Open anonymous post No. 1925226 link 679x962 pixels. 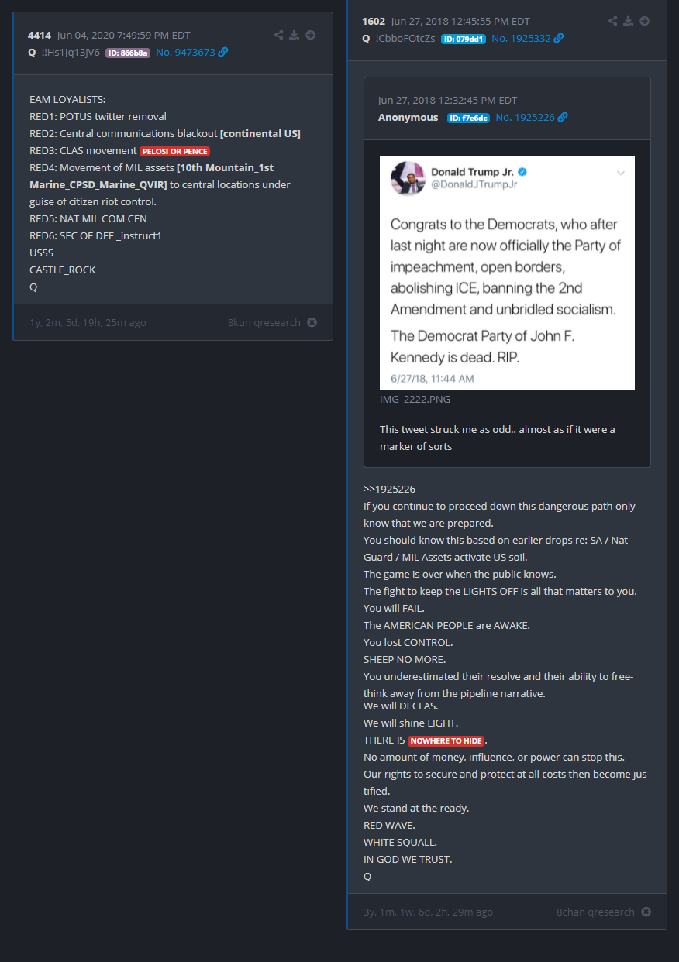(x=525, y=118)
